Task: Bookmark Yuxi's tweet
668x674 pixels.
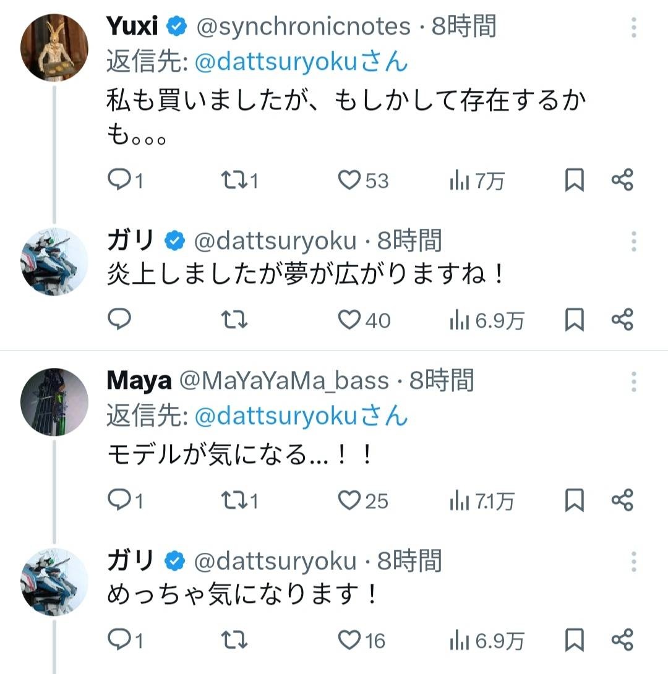Action: tap(575, 180)
